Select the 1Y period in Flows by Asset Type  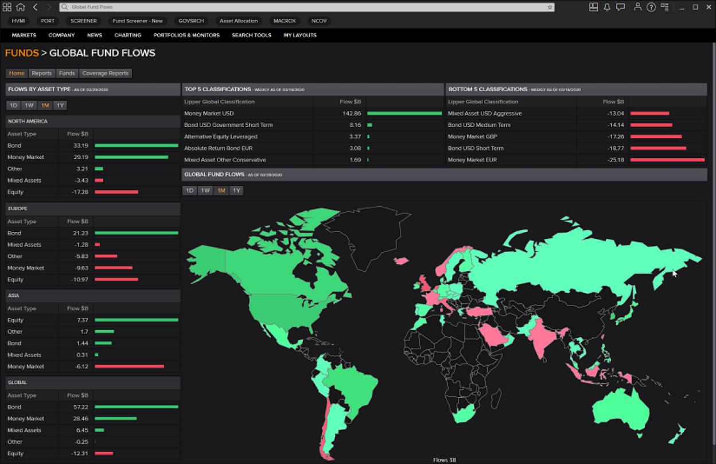point(60,105)
